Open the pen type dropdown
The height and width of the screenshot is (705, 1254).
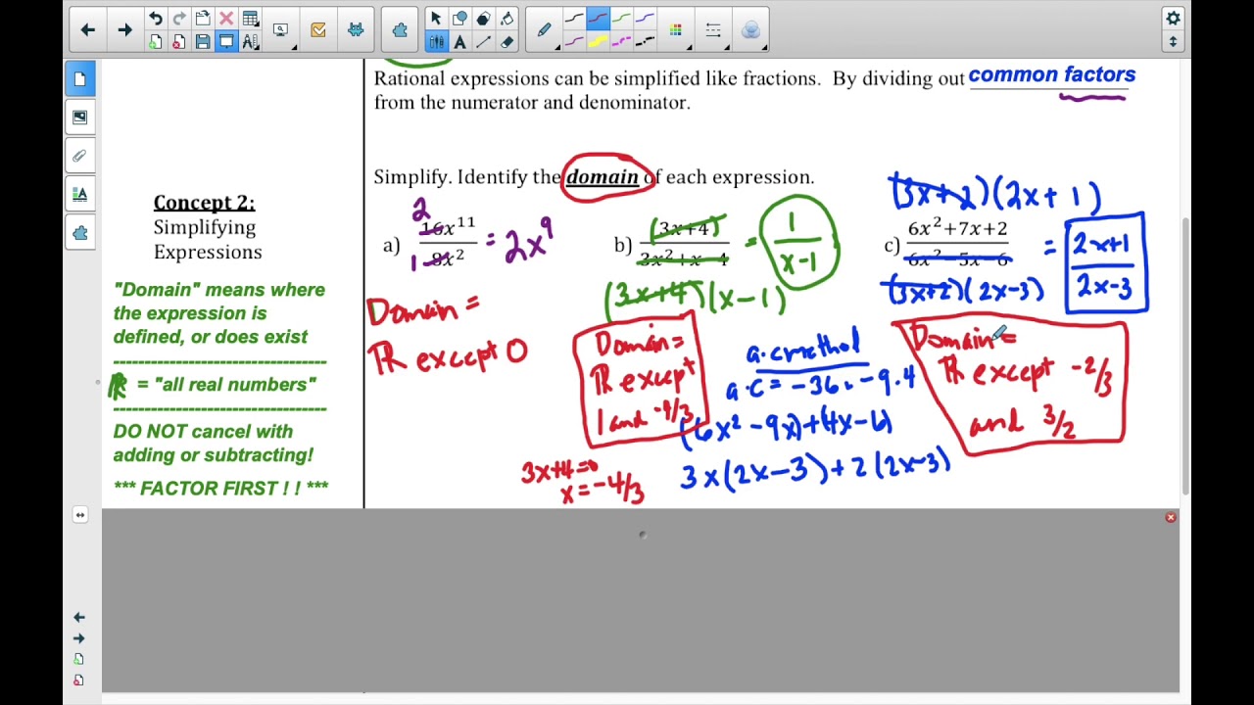click(545, 30)
